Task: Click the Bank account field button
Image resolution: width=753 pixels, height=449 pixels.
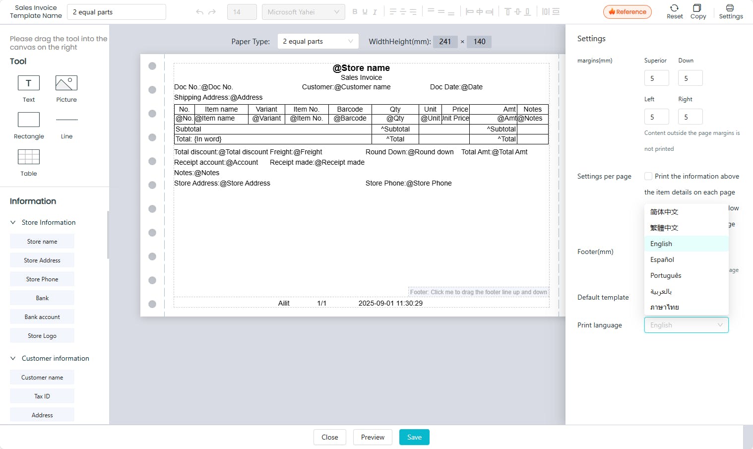Action: pos(42,317)
